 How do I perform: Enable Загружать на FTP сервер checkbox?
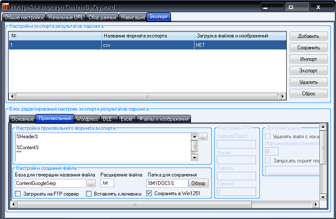coord(18,194)
